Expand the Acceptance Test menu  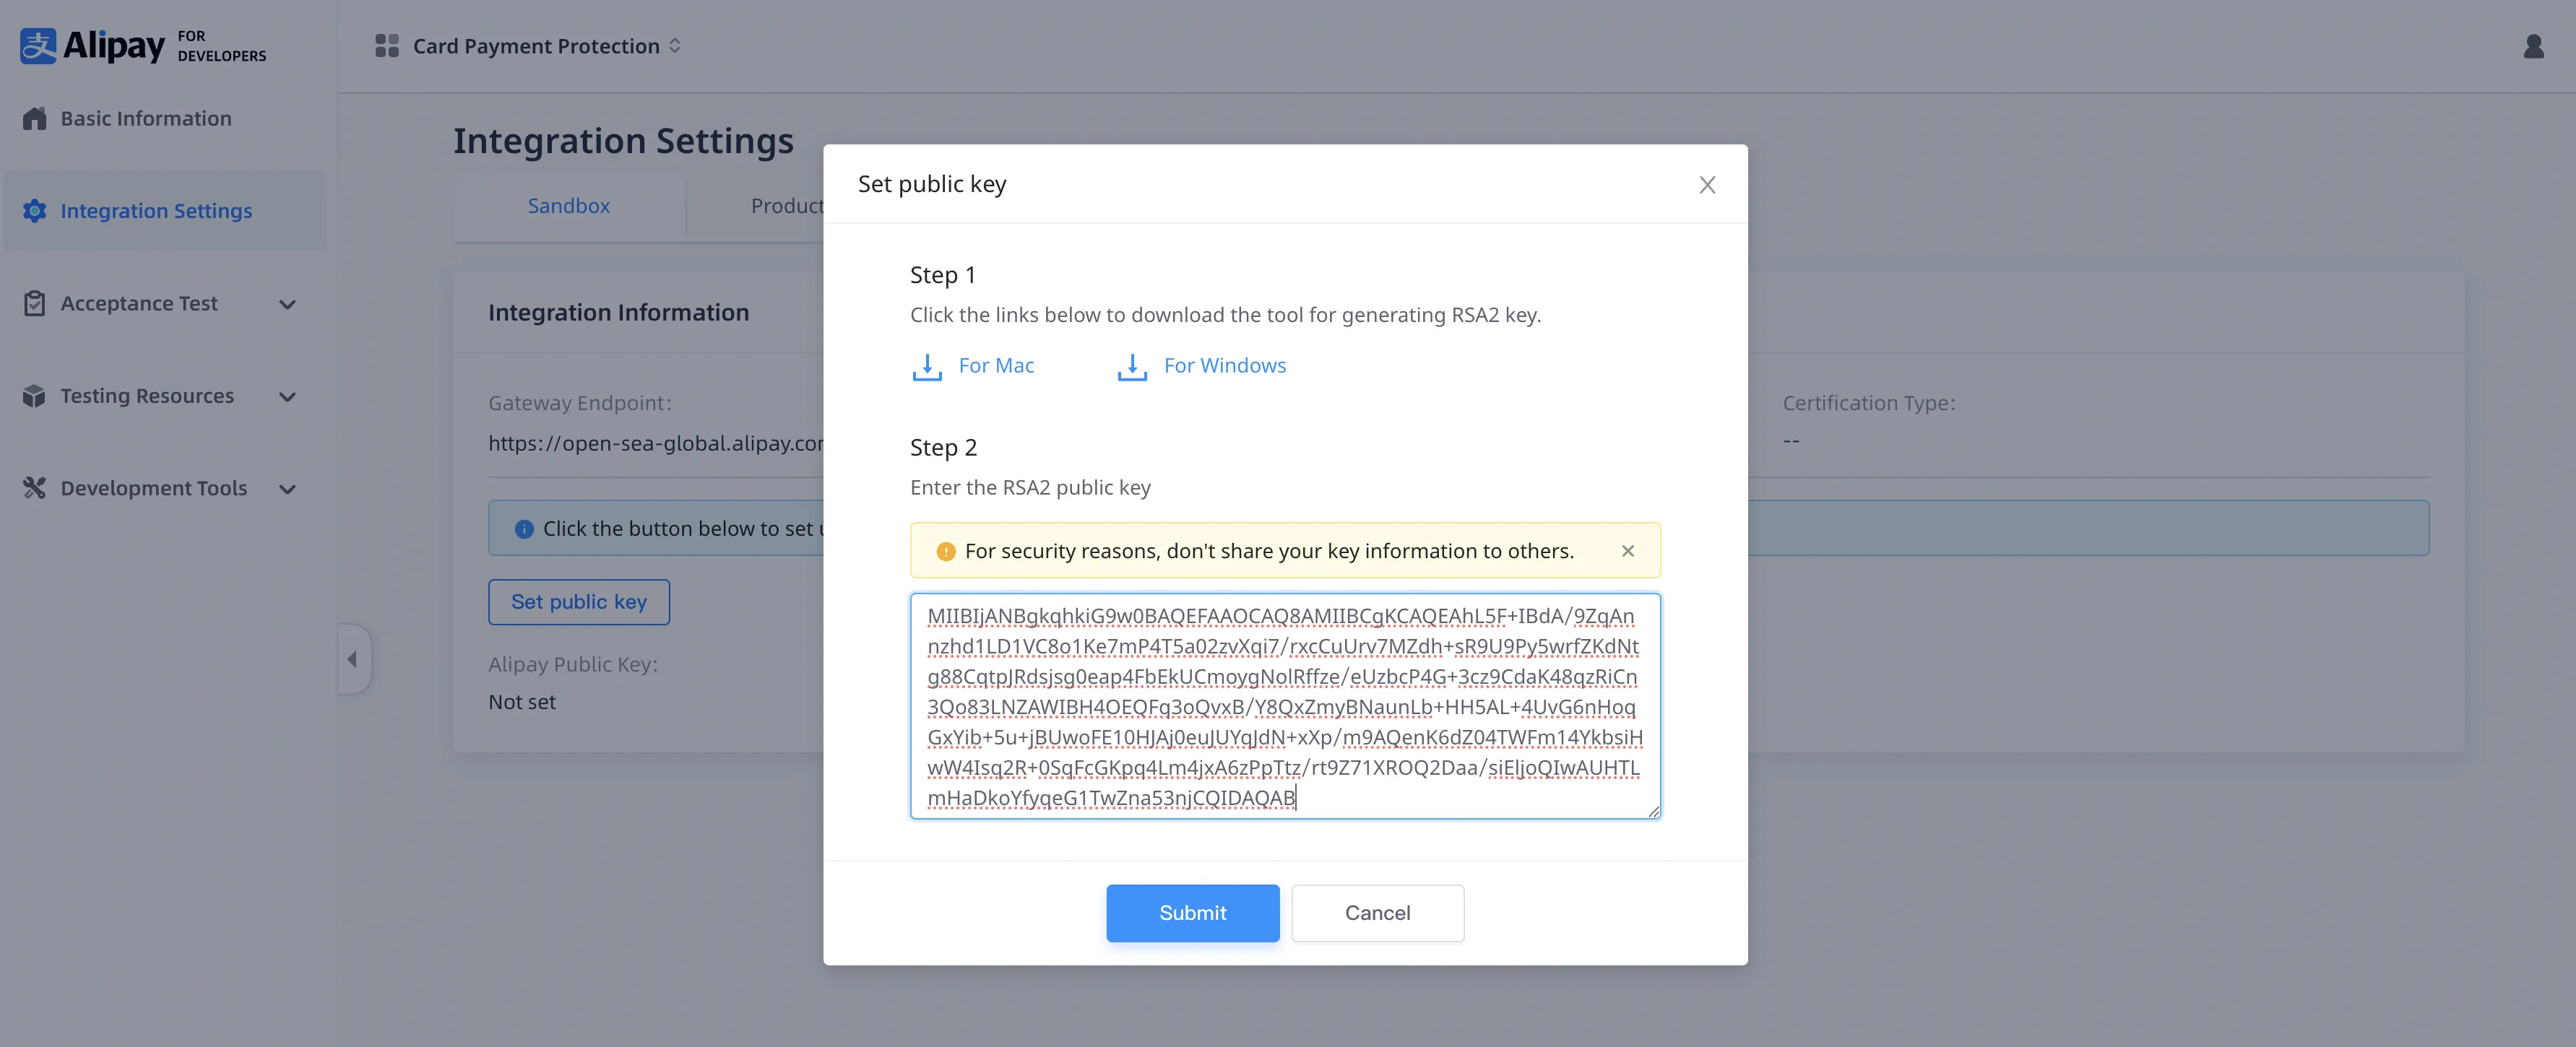tap(287, 304)
